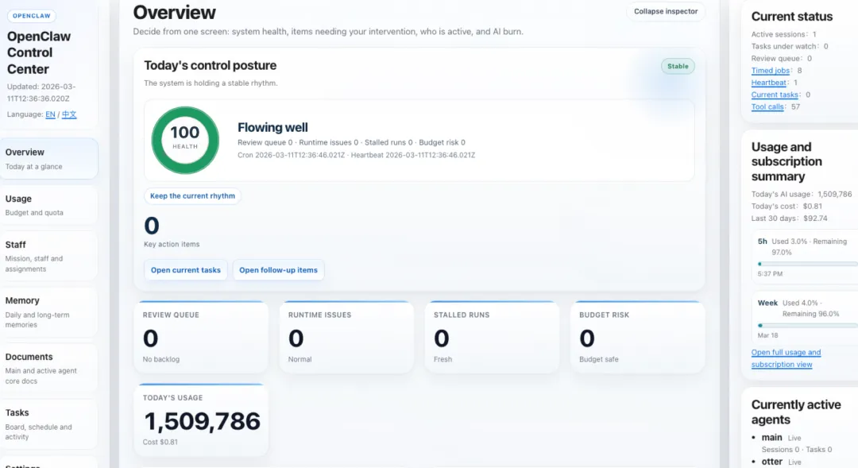Screen dimensions: 858x468
Task: Open follow-up items
Action: click(x=278, y=270)
